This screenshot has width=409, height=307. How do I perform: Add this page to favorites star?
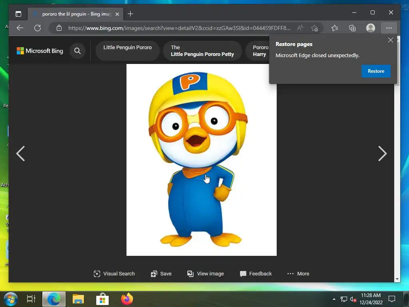tap(314, 28)
